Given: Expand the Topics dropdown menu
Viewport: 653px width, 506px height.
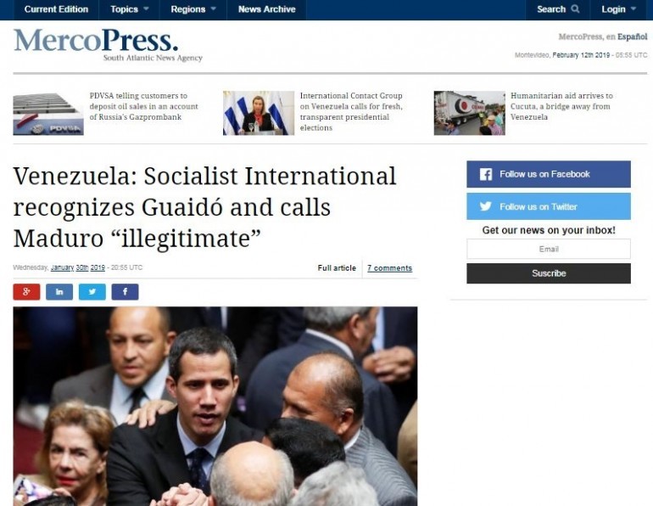Looking at the screenshot, I should click(129, 9).
